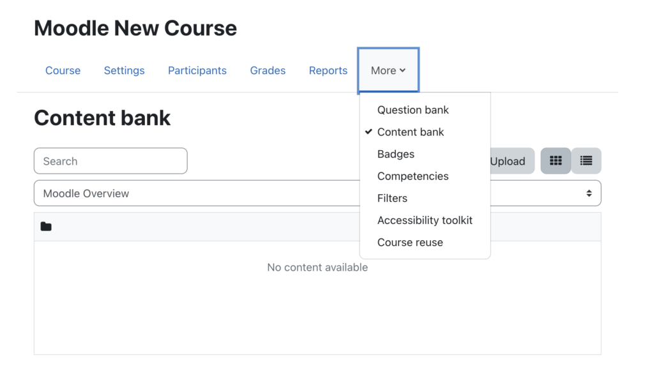Switch to grid view of content bank
Image resolution: width=654 pixels, height=385 pixels.
click(x=555, y=161)
